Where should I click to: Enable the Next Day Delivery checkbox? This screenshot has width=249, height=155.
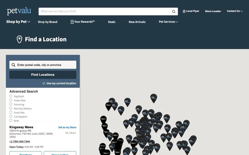click(x=11, y=108)
